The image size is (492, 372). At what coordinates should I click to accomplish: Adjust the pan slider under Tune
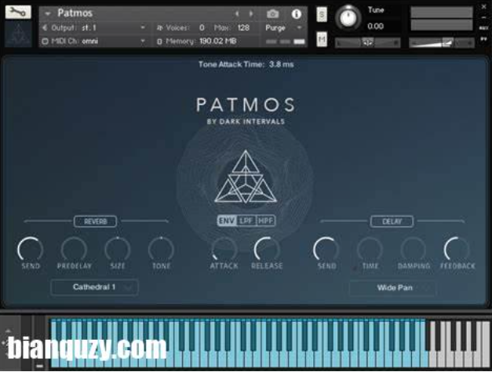(x=368, y=42)
